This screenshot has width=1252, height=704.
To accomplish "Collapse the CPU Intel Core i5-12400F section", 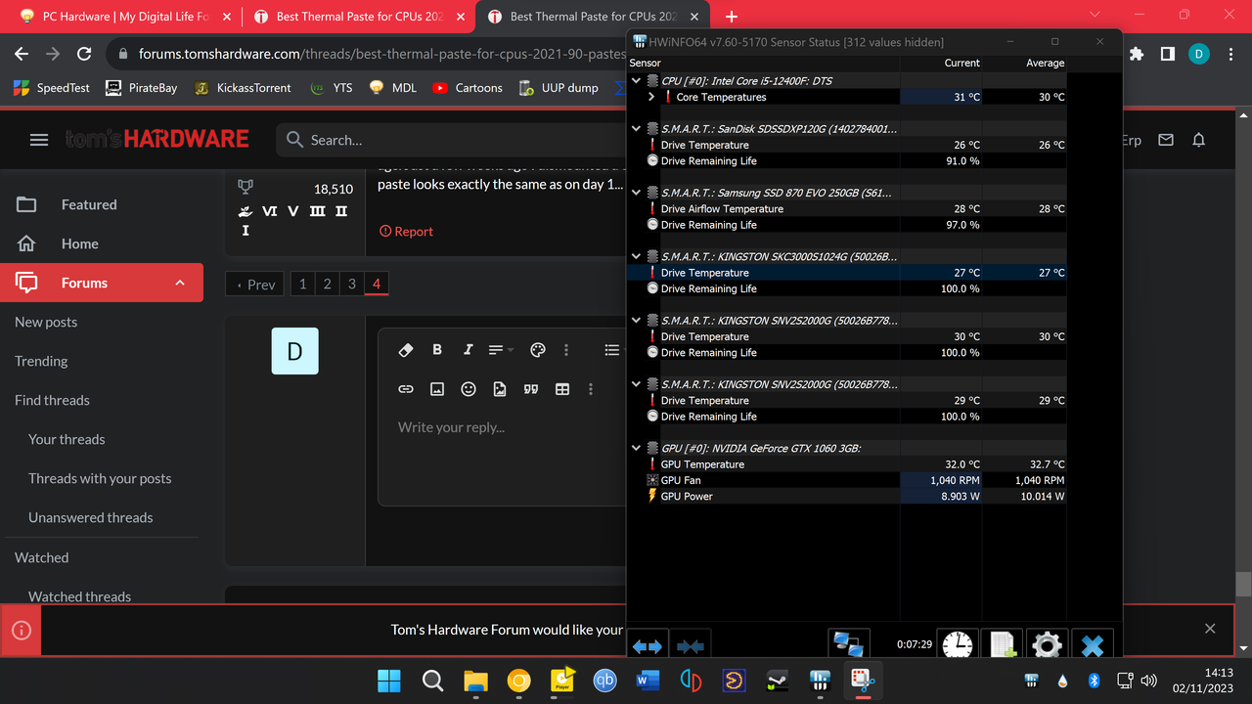I will pyautogui.click(x=637, y=81).
